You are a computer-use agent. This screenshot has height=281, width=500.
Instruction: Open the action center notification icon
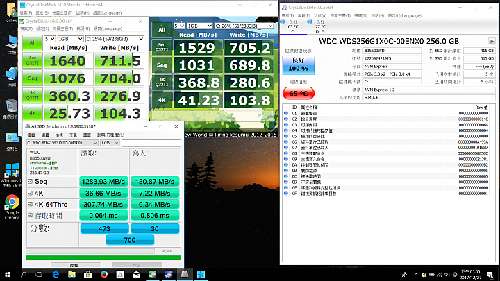click(490, 274)
